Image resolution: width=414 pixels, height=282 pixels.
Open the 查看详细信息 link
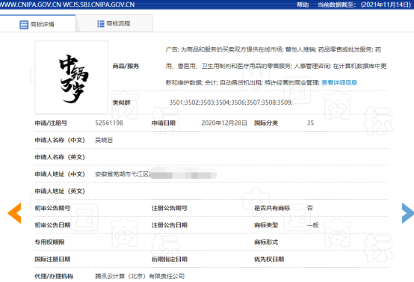pos(339,82)
